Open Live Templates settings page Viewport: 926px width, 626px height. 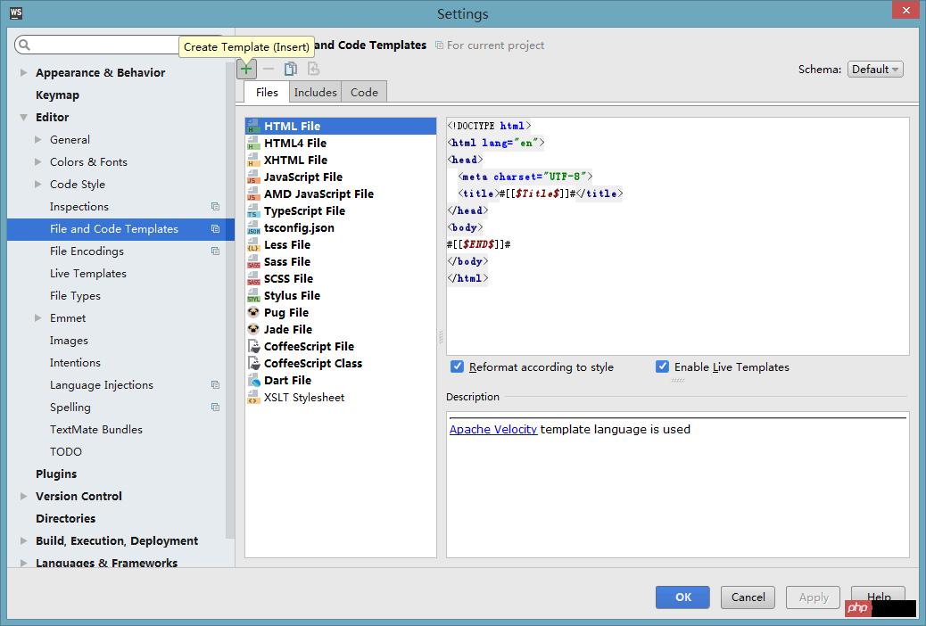point(88,274)
